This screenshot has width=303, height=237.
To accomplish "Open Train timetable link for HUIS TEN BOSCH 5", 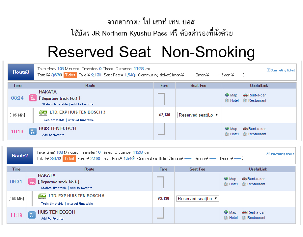I will 52,204.
